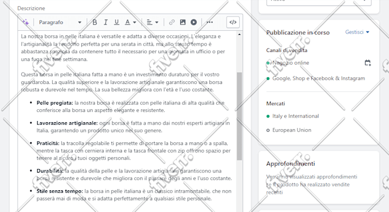Viewport: 389px width, 212px height.
Task: Click the text 'Verranno visualizzati approfondimenti'
Action: coord(312,177)
